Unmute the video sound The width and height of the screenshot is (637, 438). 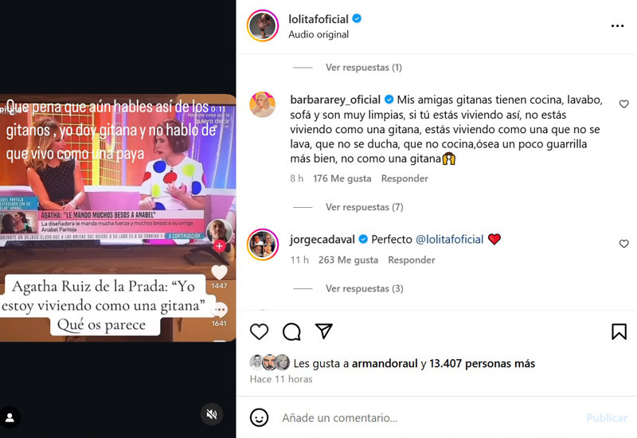pyautogui.click(x=212, y=414)
